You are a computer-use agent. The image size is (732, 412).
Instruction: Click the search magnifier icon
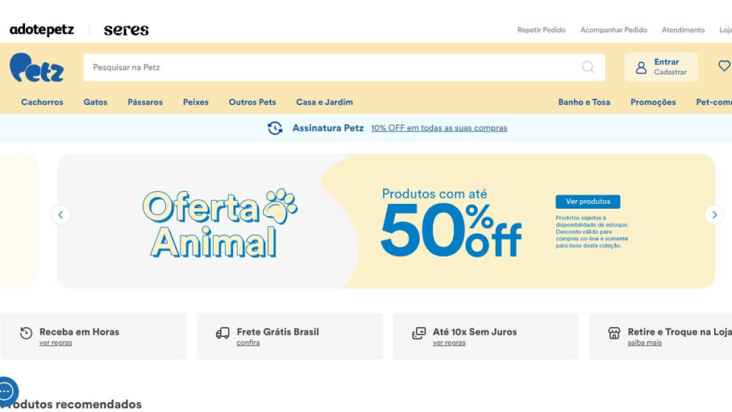588,67
